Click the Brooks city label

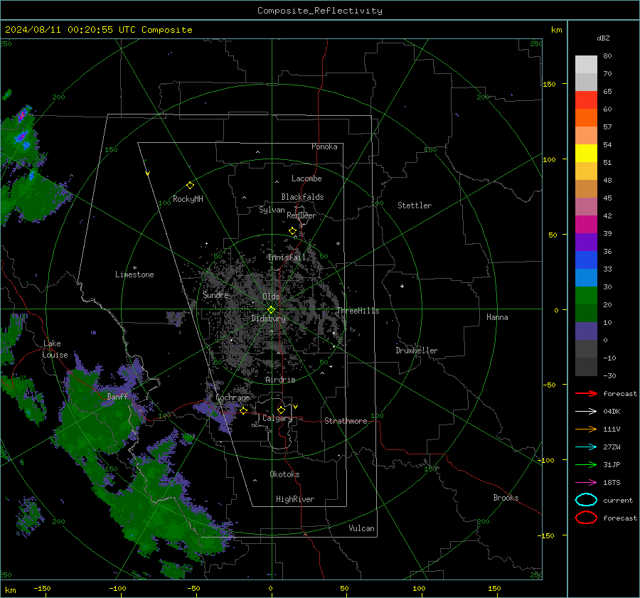506,498
